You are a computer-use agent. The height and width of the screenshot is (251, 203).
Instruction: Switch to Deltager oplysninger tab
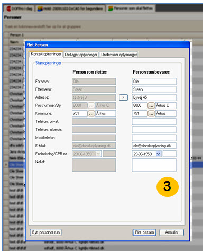click(81, 55)
